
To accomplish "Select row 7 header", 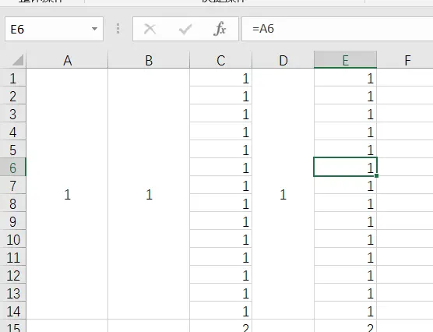I will click(x=13, y=185).
